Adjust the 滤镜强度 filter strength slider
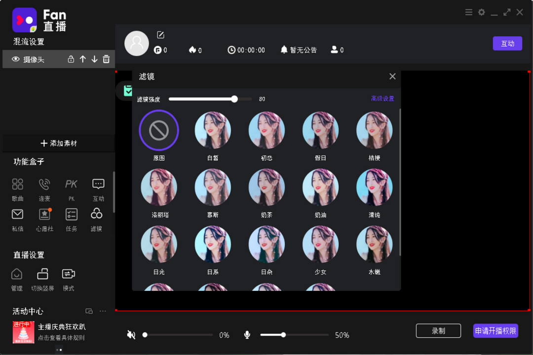This screenshot has width=533, height=355. pos(234,99)
